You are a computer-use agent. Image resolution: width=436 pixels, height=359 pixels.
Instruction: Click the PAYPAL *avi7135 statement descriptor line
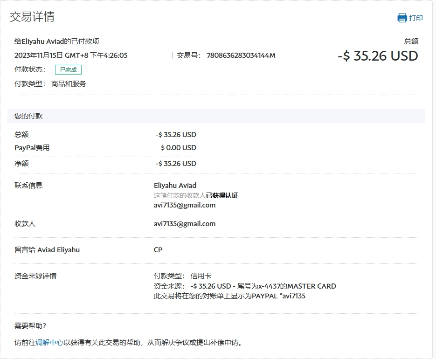[x=229, y=296]
